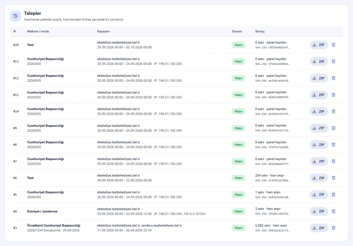
Task: Click the 'Durum' column header
Action: tap(237, 31)
